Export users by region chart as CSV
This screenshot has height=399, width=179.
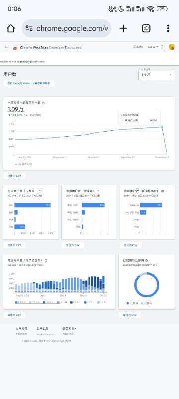click(14, 245)
